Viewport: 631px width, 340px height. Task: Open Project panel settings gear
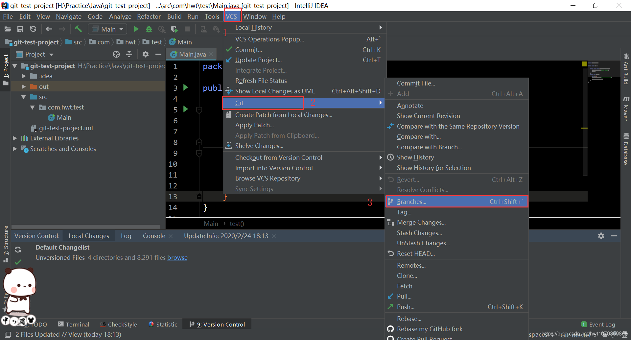pos(146,54)
